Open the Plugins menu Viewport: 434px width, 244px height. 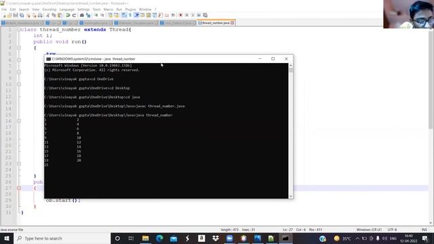[x=130, y=9]
